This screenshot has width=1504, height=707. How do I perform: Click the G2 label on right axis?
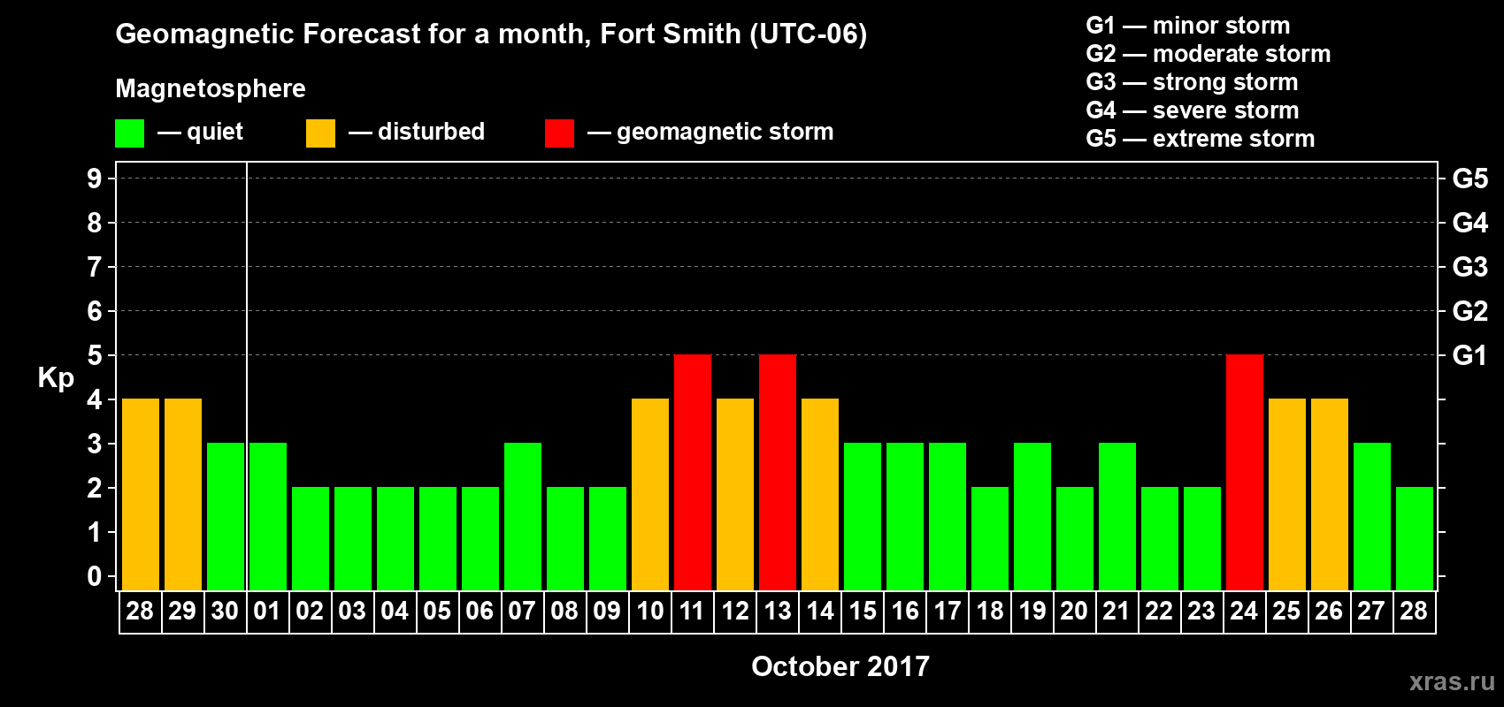coord(1470,311)
